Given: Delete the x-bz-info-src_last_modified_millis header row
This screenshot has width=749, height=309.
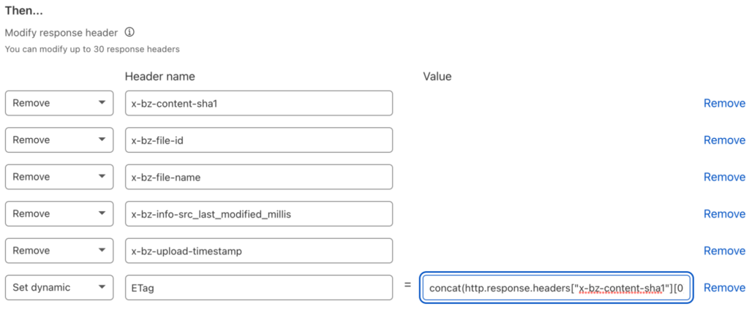Looking at the screenshot, I should [x=724, y=214].
